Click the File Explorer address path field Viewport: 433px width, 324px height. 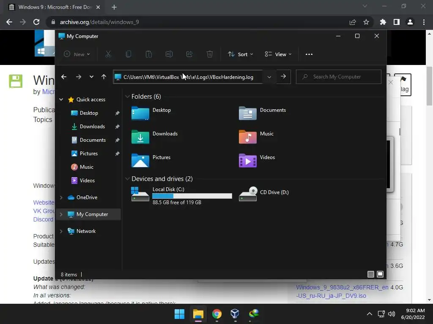(188, 77)
